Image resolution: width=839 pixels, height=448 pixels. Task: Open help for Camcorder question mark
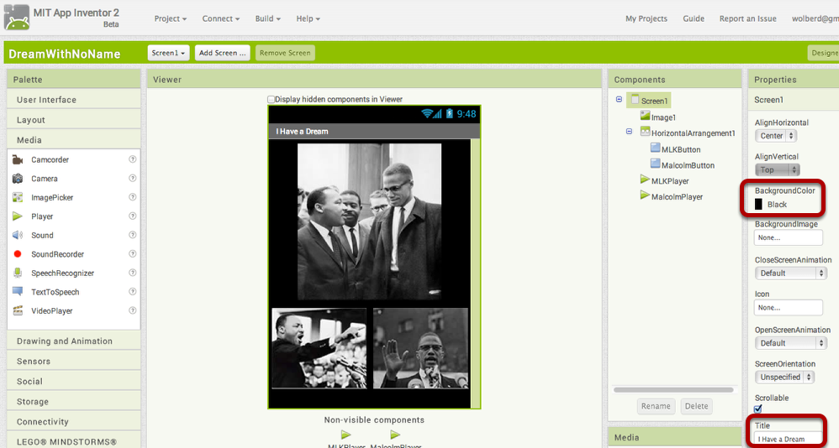click(132, 159)
